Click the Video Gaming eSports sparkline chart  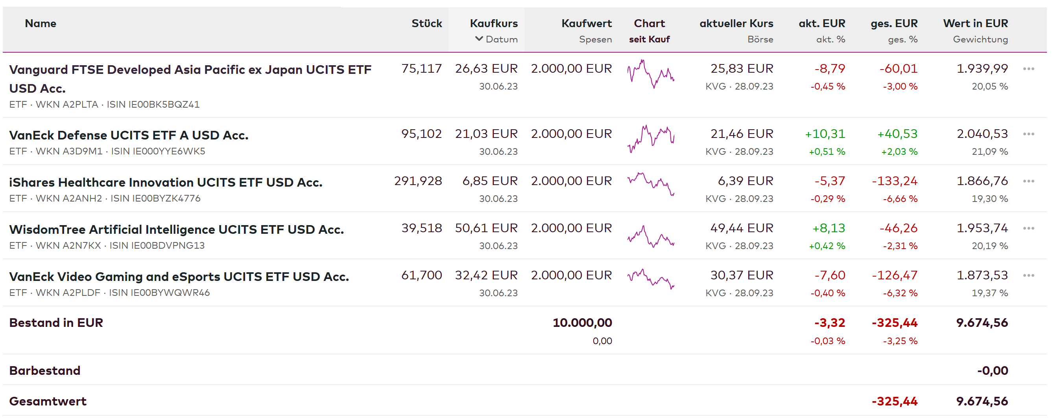point(651,279)
